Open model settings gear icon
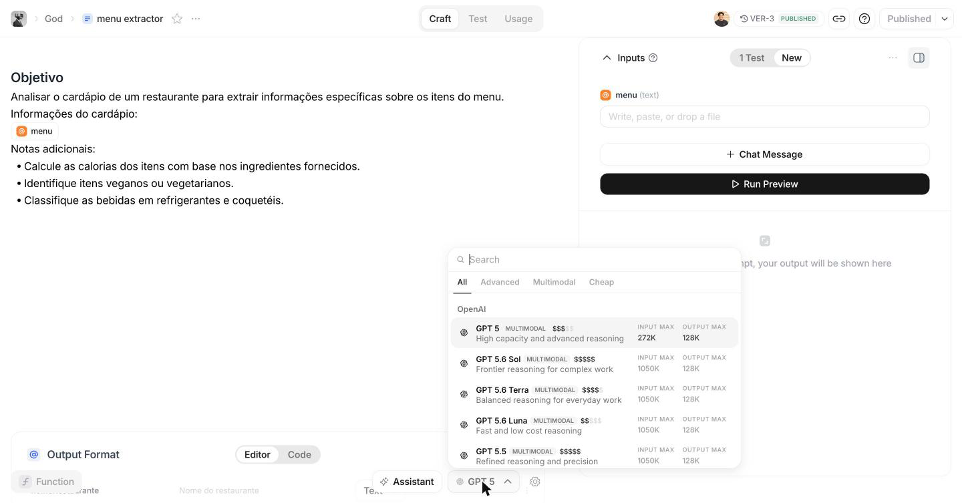This screenshot has width=962, height=503. pos(535,482)
